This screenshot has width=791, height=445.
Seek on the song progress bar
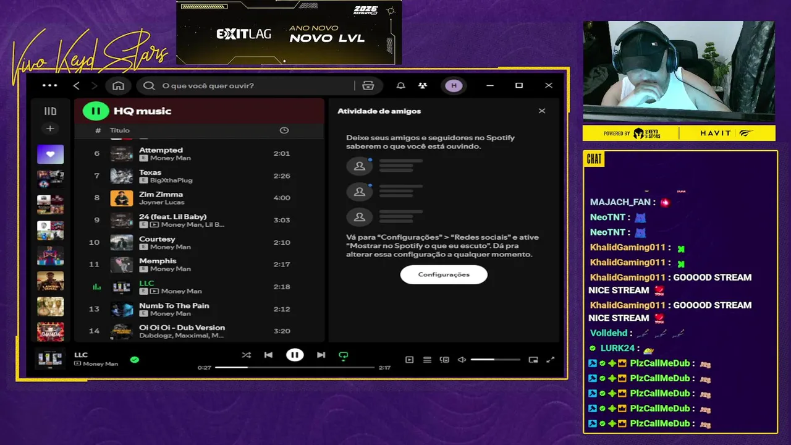295,368
